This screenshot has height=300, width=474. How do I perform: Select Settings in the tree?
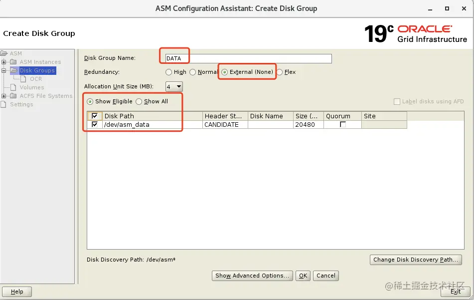point(21,104)
